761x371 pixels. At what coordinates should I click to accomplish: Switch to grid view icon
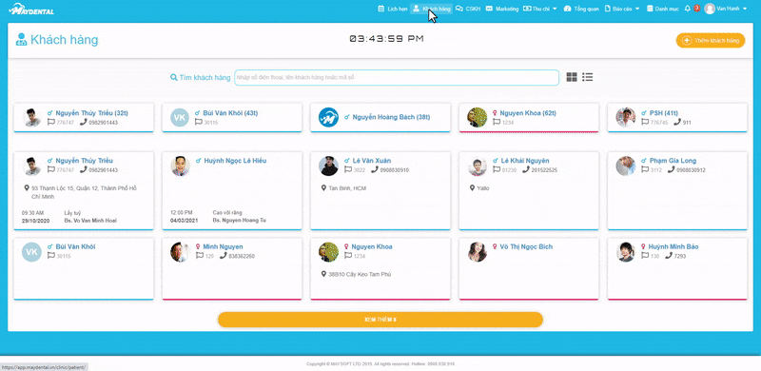coord(572,77)
